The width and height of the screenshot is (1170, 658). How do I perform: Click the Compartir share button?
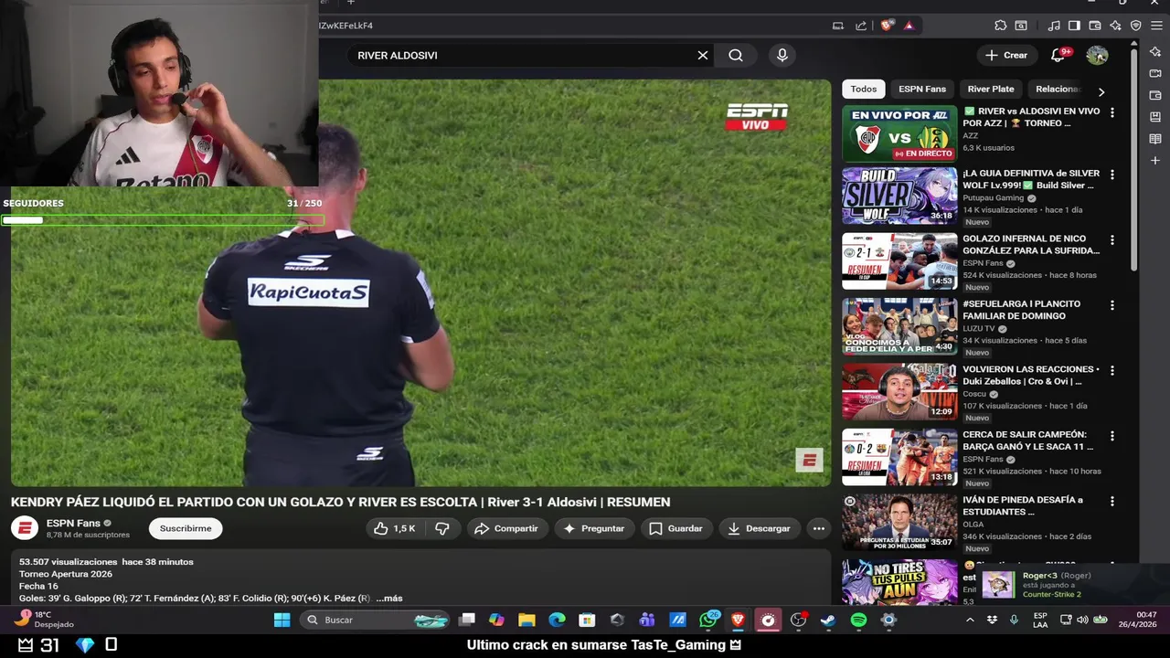tap(506, 528)
